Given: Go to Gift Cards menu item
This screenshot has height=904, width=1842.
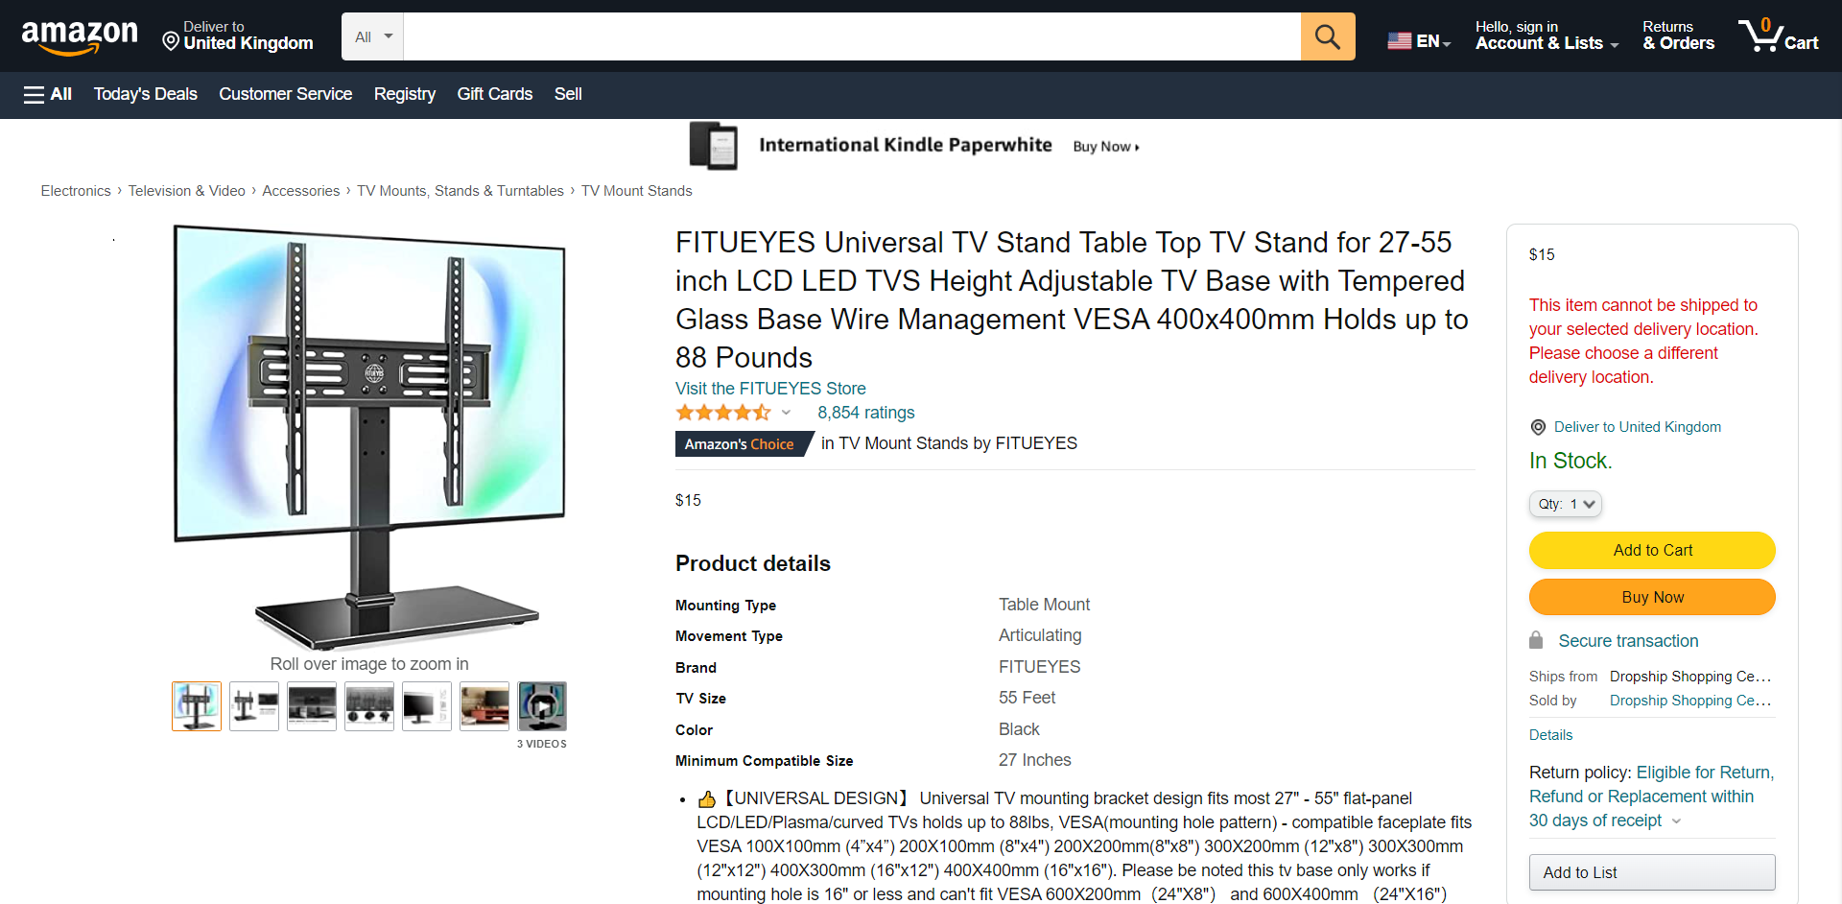Looking at the screenshot, I should pyautogui.click(x=494, y=94).
